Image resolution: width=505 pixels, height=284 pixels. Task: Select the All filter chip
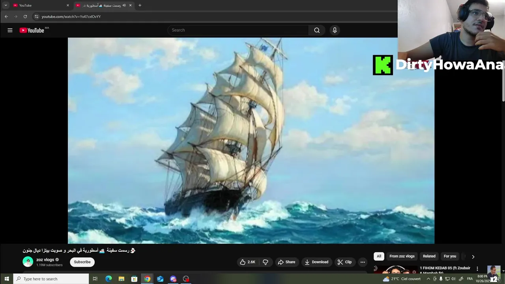(379, 256)
